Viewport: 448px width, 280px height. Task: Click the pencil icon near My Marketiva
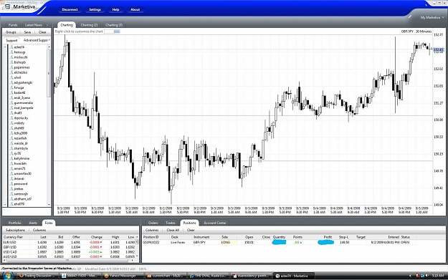410,17
